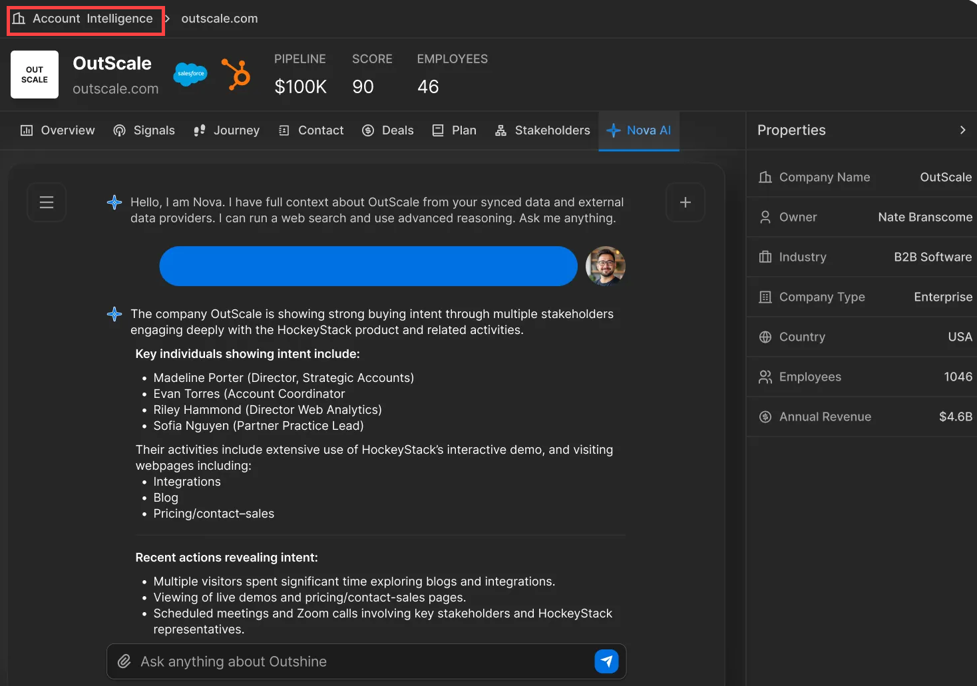The width and height of the screenshot is (977, 686).
Task: Focus the Ask anything about Outshine field
Action: tap(367, 661)
